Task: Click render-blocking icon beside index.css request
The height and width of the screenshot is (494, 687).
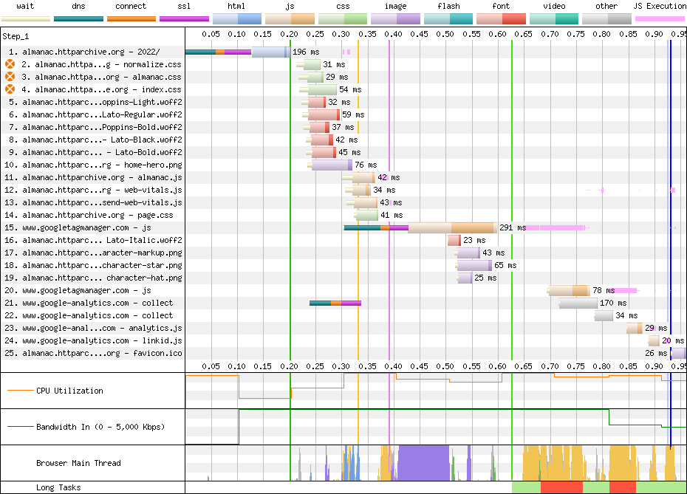Action: [x=10, y=89]
